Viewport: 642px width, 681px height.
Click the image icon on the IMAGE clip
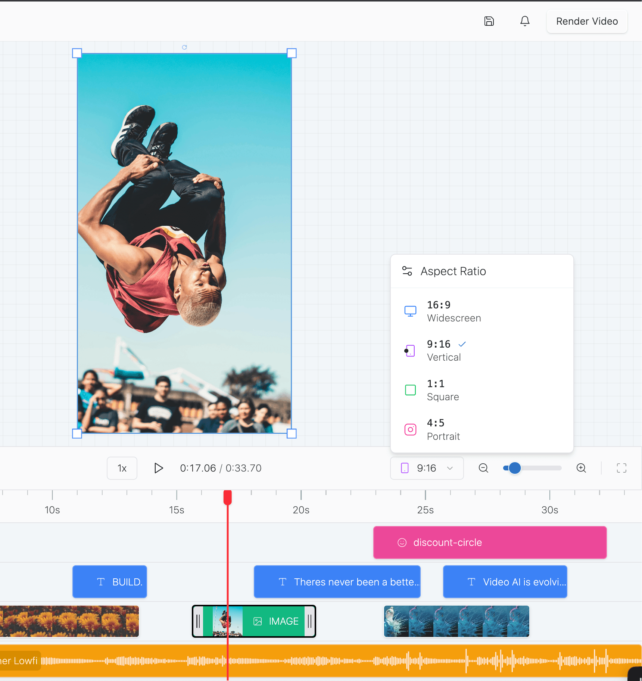[258, 621]
